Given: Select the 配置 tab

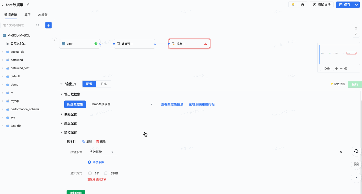Looking at the screenshot, I should click(89, 84).
